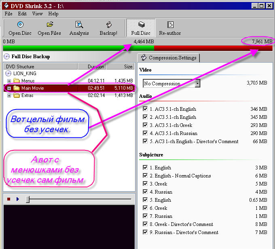Uncheck subpicture 3. Greek

(x=145, y=184)
